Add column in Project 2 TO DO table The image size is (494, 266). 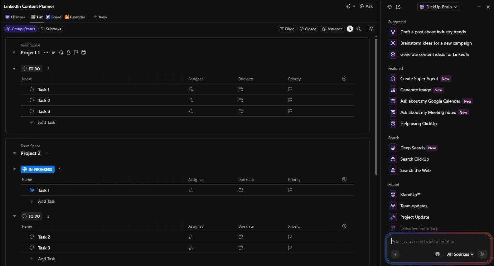point(344,226)
